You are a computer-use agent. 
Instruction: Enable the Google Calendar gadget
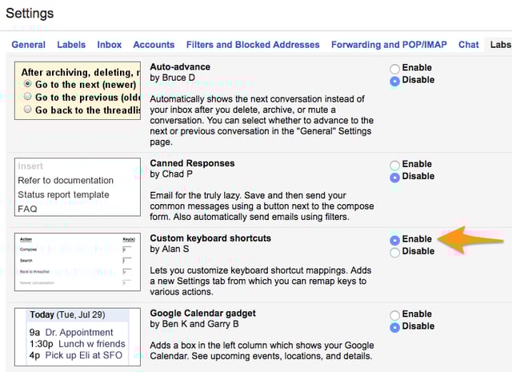394,315
